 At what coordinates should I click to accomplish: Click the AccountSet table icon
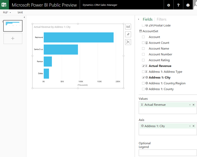click(141, 31)
